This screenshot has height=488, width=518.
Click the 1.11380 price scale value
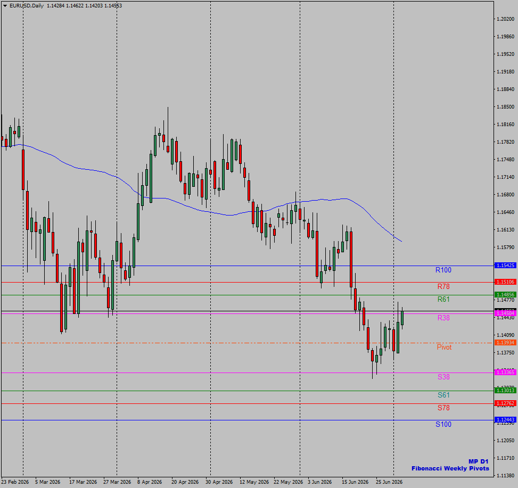click(505, 475)
